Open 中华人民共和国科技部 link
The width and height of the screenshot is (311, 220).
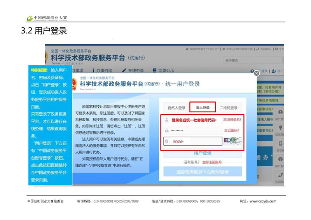[x=239, y=49]
